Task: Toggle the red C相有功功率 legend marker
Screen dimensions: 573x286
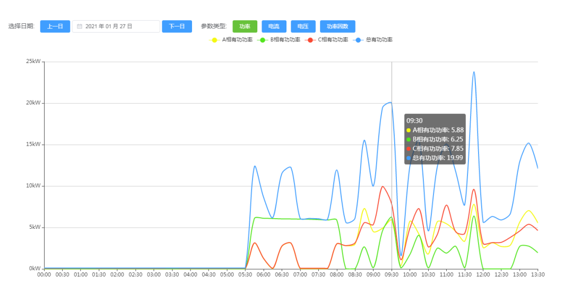Action: 310,40
